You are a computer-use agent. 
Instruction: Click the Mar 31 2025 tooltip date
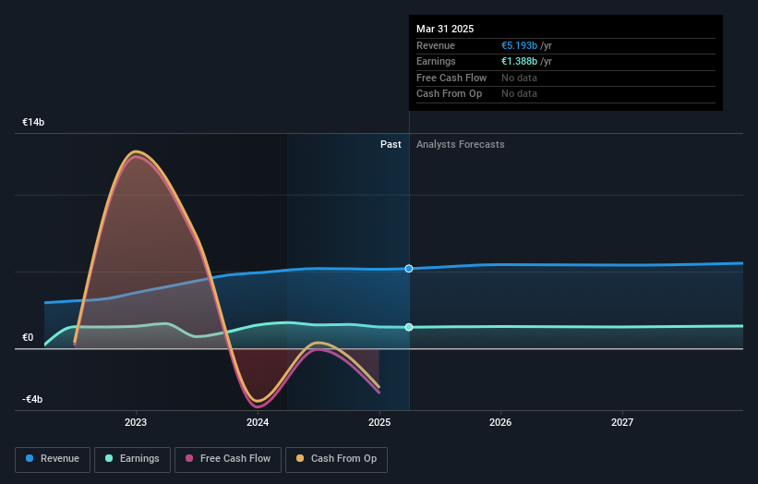pyautogui.click(x=445, y=29)
